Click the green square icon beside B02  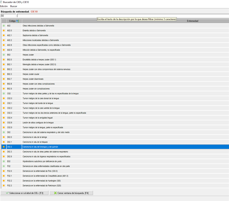4,55
